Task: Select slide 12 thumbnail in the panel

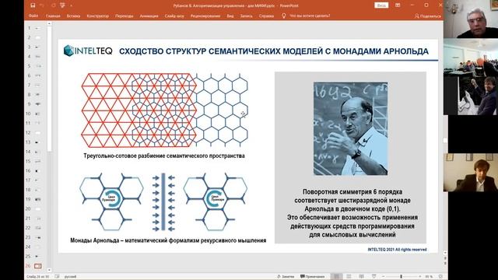Action: (38, 133)
